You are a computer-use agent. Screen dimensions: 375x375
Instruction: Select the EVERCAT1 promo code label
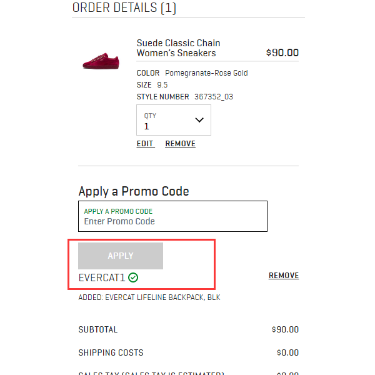[102, 277]
